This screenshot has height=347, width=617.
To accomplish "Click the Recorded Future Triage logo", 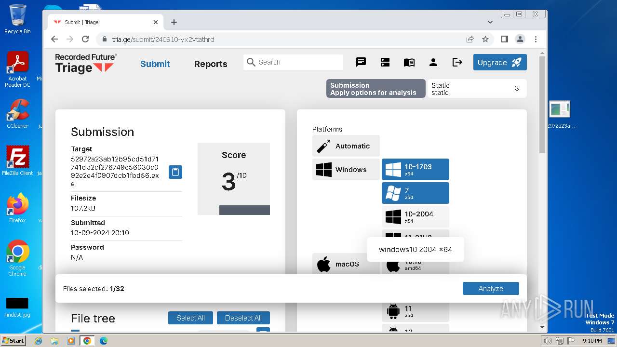I will [85, 63].
